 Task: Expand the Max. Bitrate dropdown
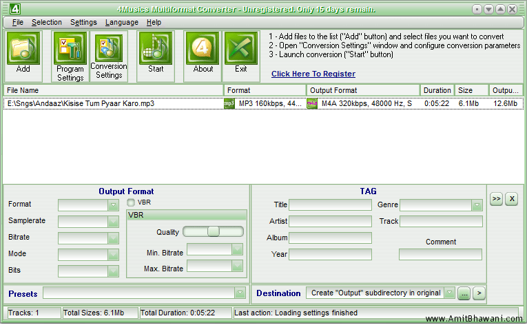pos(237,266)
